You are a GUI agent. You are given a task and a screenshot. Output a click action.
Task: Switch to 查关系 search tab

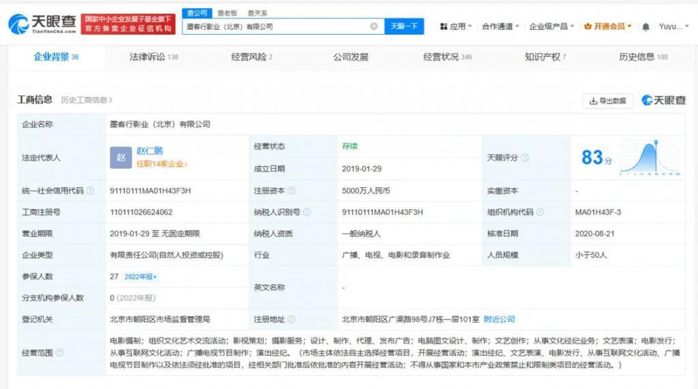[257, 13]
